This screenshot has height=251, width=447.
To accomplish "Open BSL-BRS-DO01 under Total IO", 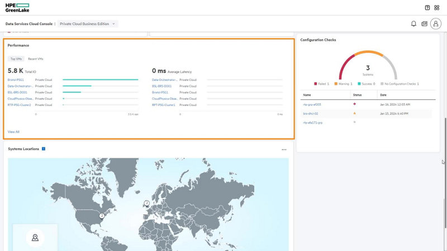I will [x=17, y=93].
